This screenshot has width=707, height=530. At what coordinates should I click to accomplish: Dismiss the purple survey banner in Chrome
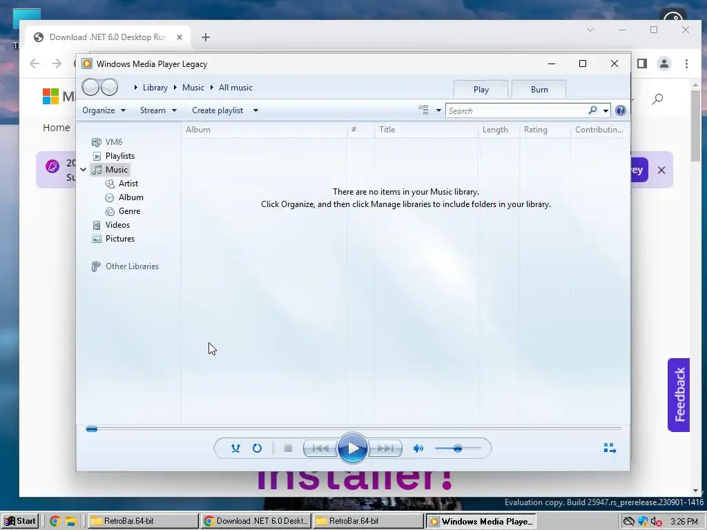click(661, 170)
